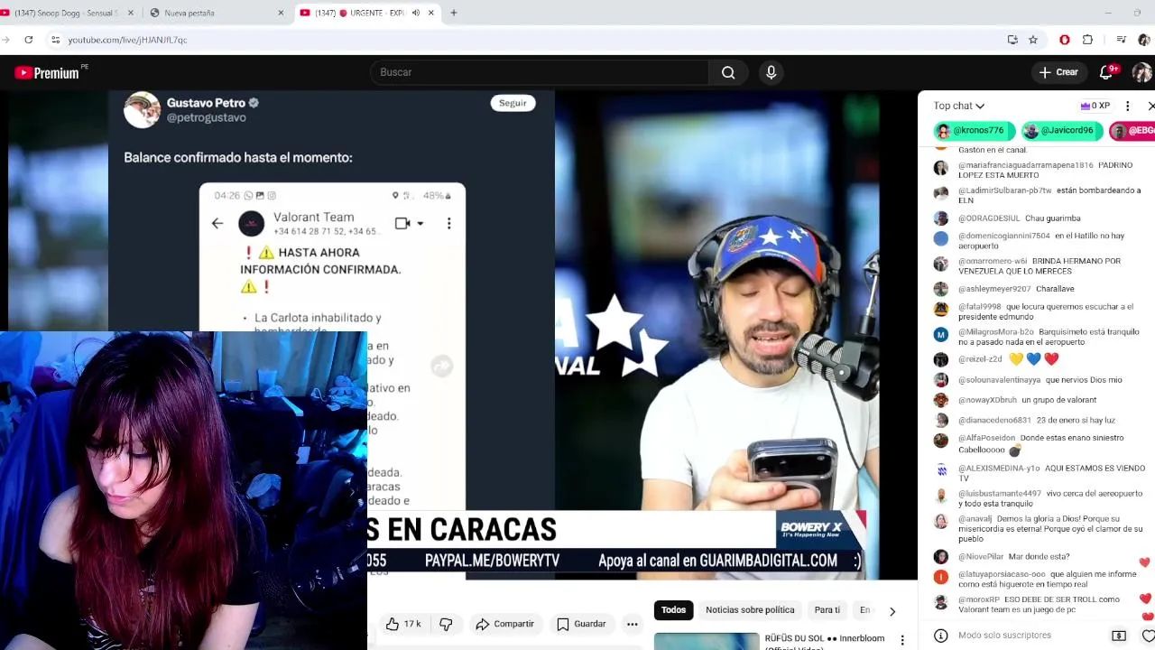The height and width of the screenshot is (650, 1155).
Task: Click @solounavalentinayya que nervios message
Action: click(1039, 380)
